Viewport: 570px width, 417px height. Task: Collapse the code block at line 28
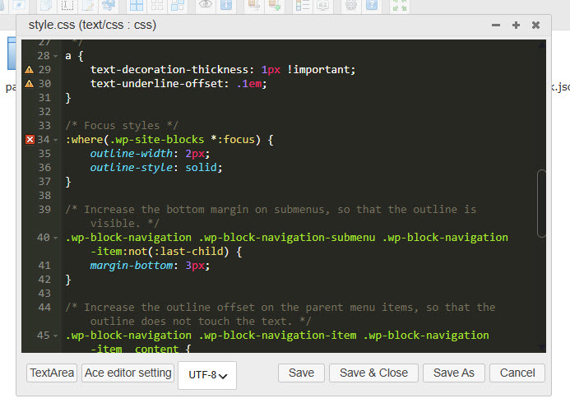click(x=56, y=57)
